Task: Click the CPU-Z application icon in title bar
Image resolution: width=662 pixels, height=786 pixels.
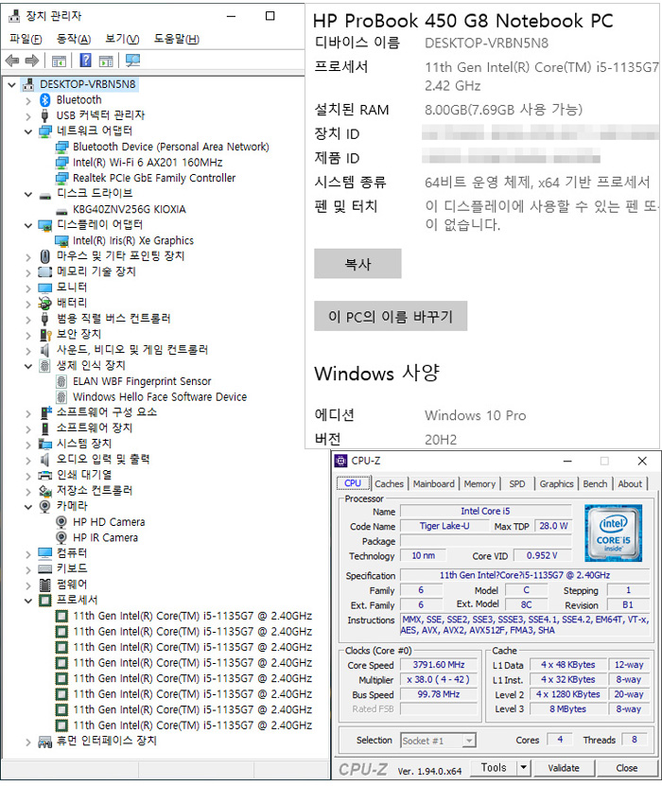Action: tap(341, 461)
